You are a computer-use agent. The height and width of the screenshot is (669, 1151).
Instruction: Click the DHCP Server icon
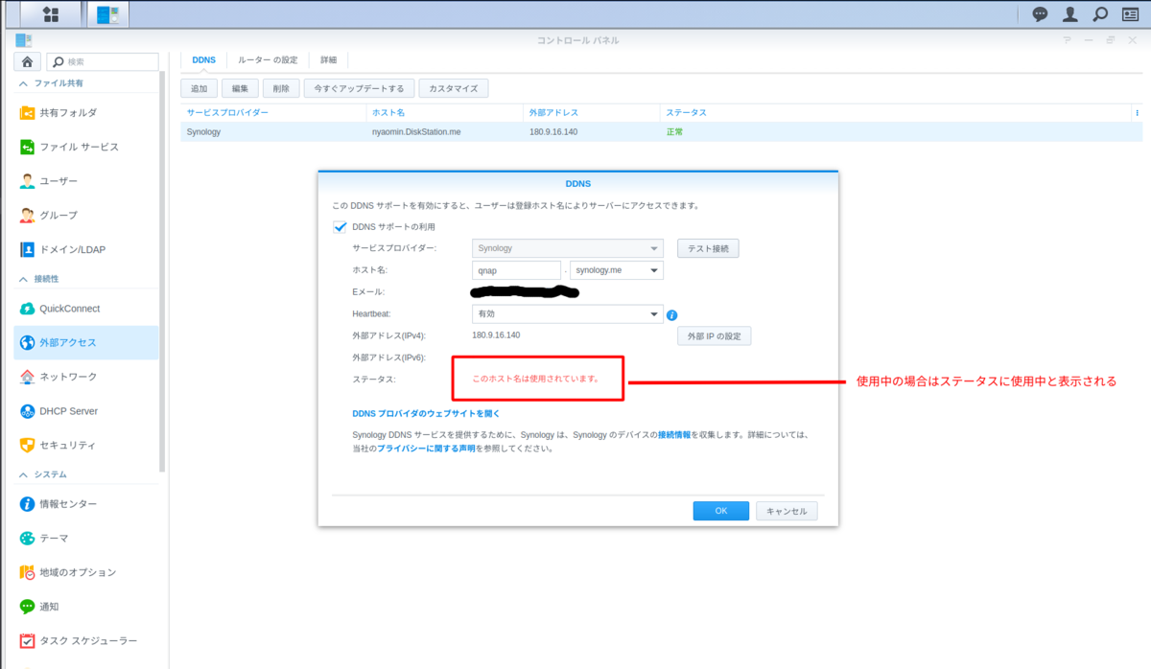click(28, 411)
